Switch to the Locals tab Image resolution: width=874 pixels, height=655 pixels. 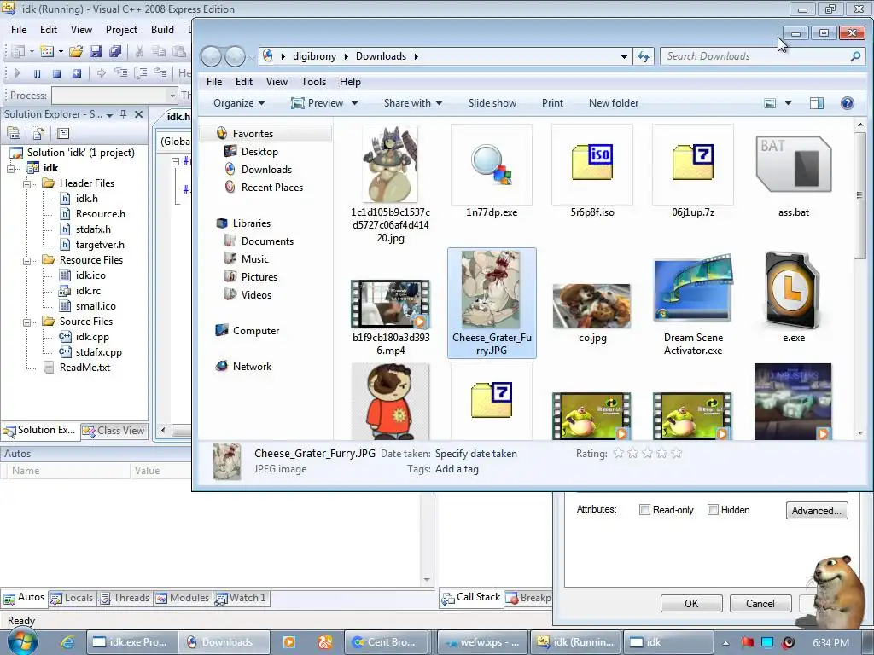72,598
